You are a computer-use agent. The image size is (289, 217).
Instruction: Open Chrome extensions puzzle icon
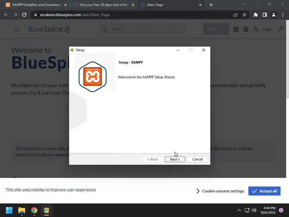click(x=256, y=15)
